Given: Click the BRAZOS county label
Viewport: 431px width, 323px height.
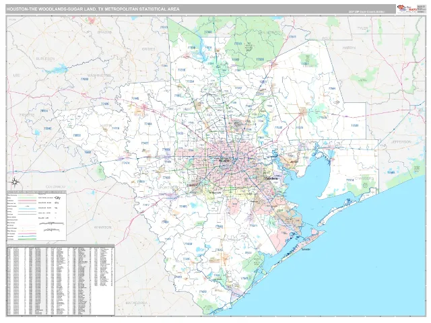Looking at the screenshot, I should coord(104,32).
